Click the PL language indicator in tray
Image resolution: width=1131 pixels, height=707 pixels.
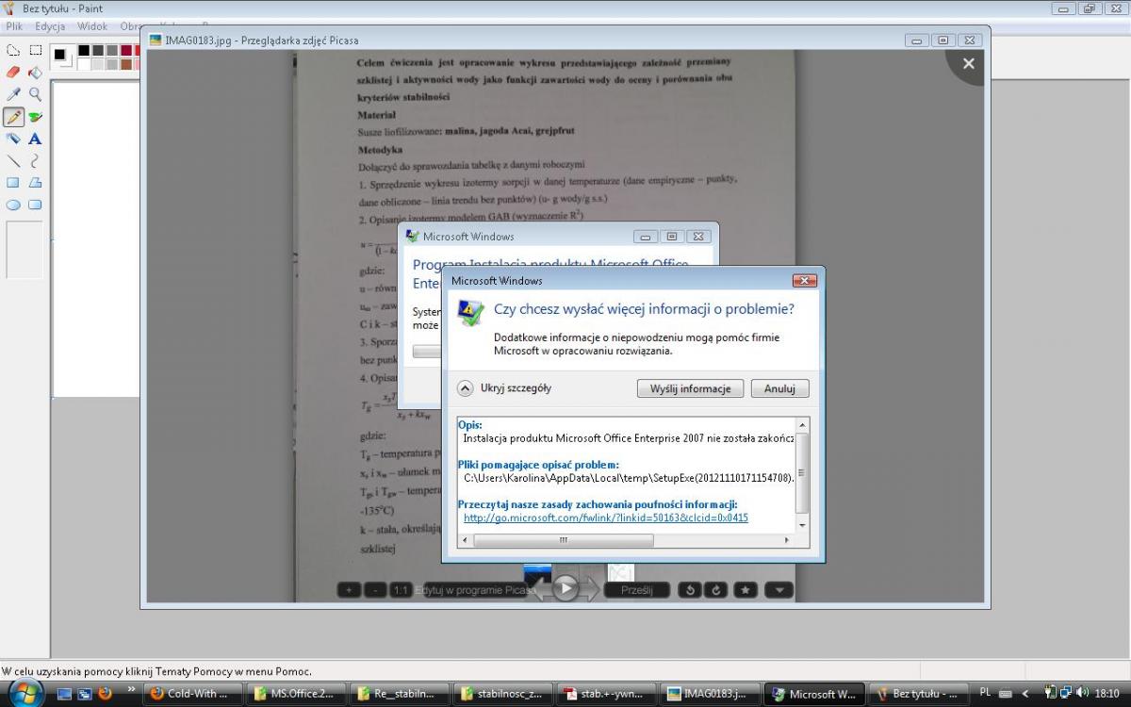click(986, 693)
